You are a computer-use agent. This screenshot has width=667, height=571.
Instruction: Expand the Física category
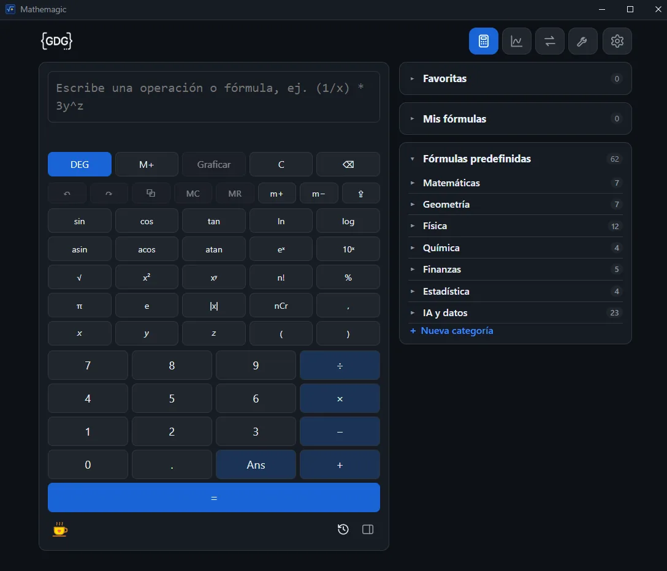pyautogui.click(x=515, y=226)
